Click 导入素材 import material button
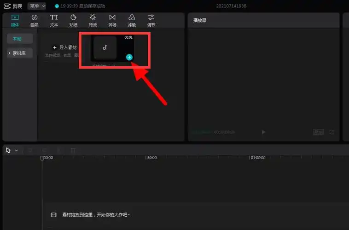This screenshot has height=230, width=349. (x=65, y=47)
